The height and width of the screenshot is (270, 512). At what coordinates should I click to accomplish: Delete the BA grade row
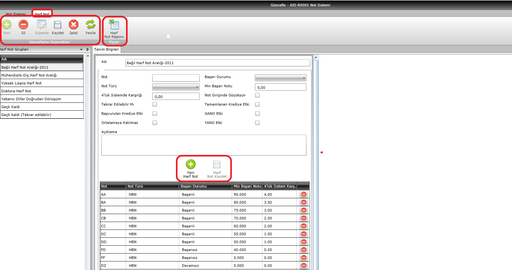[x=304, y=202]
